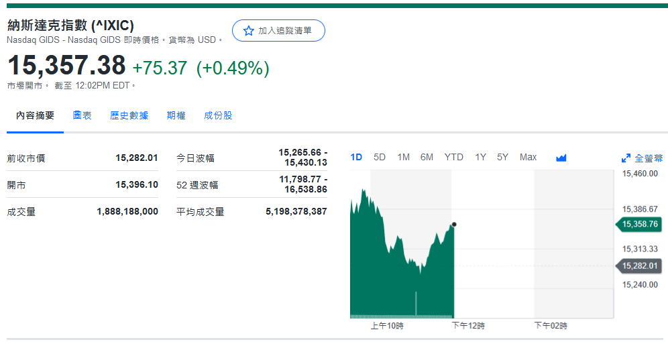Switch chart to 1Y range
The width and height of the screenshot is (668, 346).
pyautogui.click(x=480, y=157)
